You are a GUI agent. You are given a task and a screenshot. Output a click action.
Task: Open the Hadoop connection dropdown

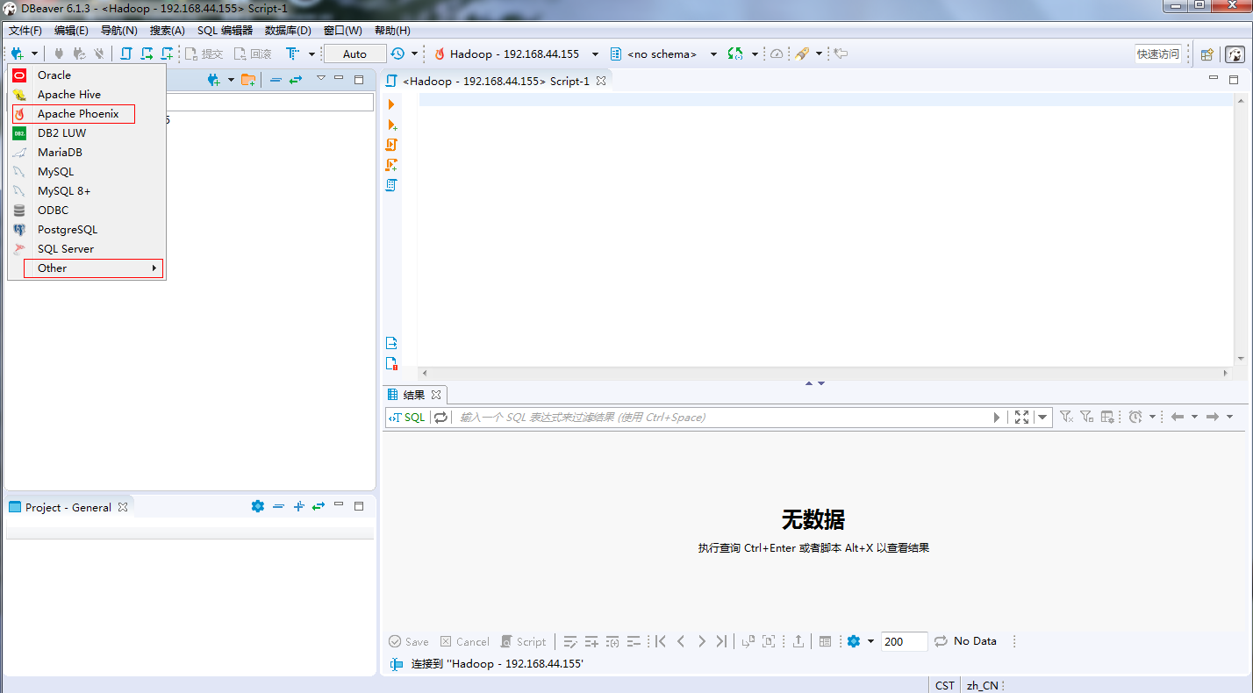(593, 54)
